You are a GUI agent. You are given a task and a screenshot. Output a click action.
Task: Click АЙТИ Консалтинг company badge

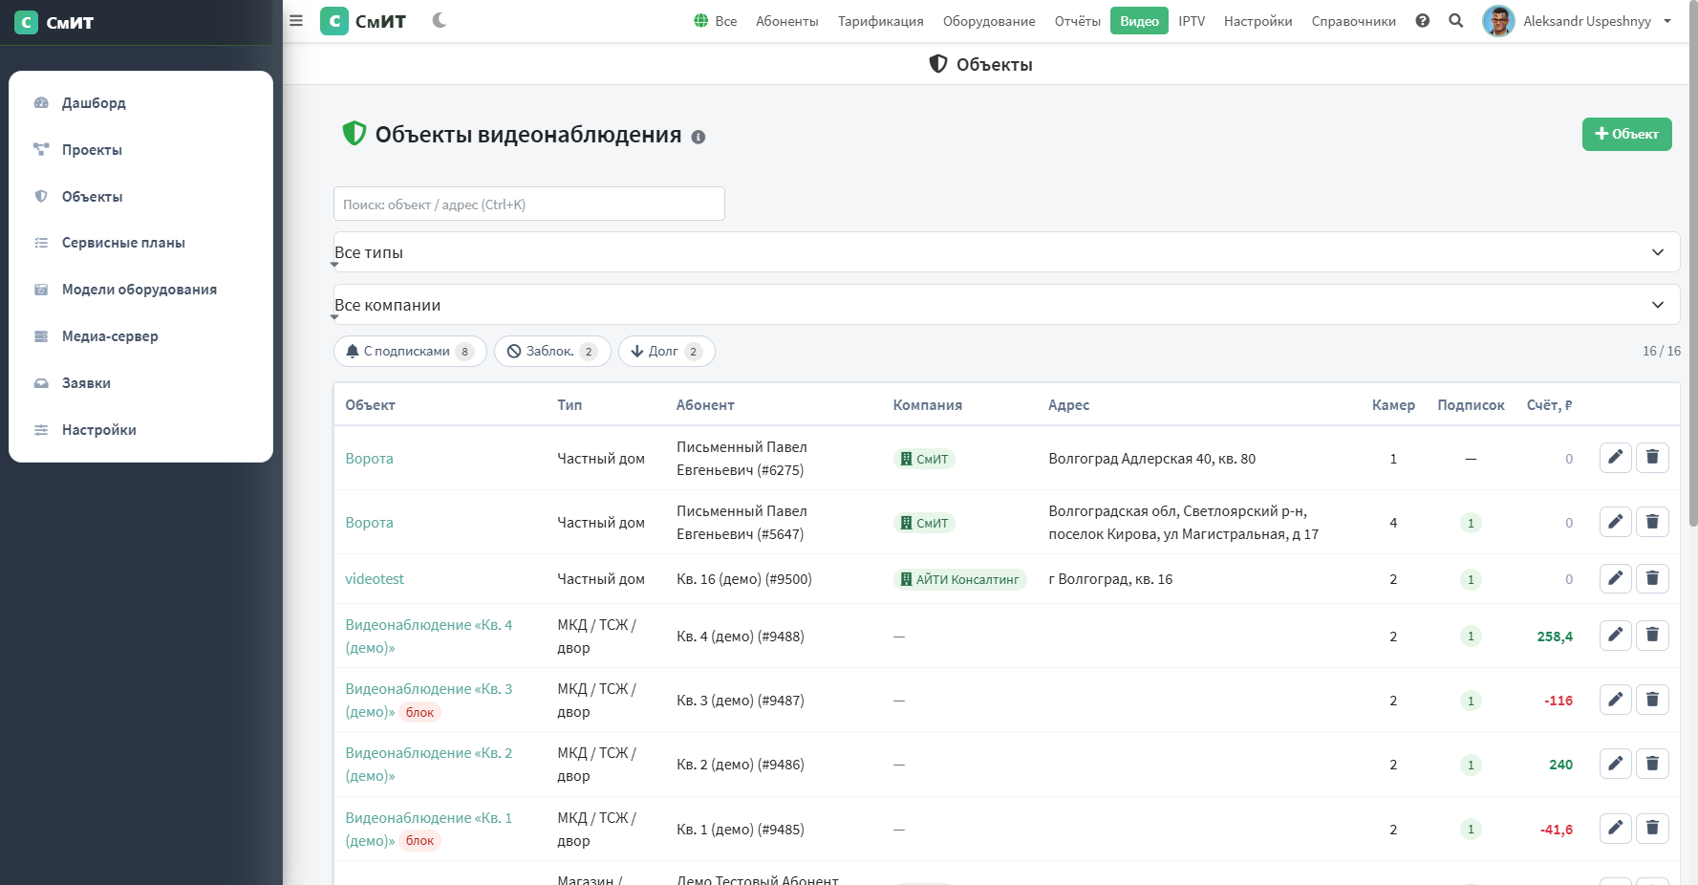pyautogui.click(x=959, y=579)
